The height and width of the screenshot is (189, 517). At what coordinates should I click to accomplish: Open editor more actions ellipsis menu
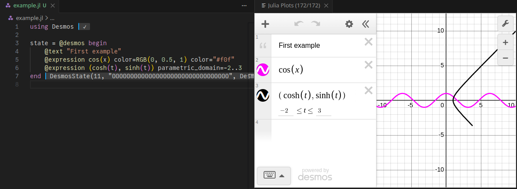point(244,6)
